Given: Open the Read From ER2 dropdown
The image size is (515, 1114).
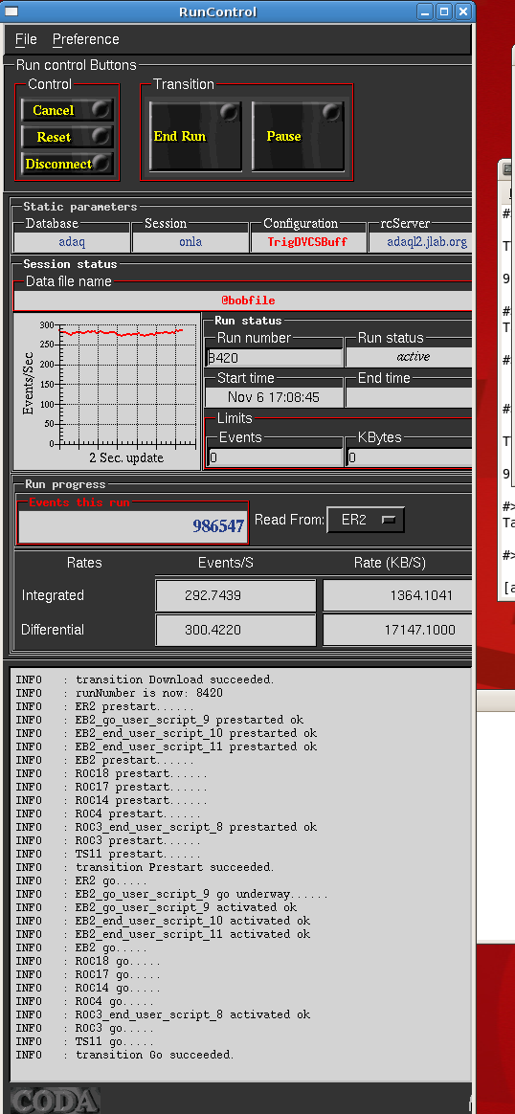Looking at the screenshot, I should (366, 520).
